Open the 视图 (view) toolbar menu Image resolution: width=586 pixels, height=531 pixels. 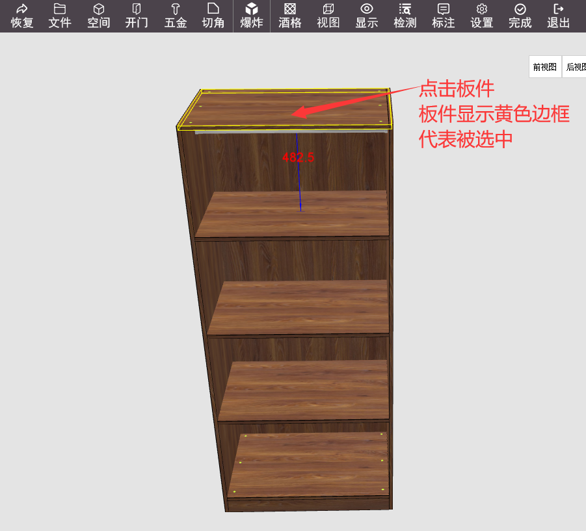pos(328,16)
